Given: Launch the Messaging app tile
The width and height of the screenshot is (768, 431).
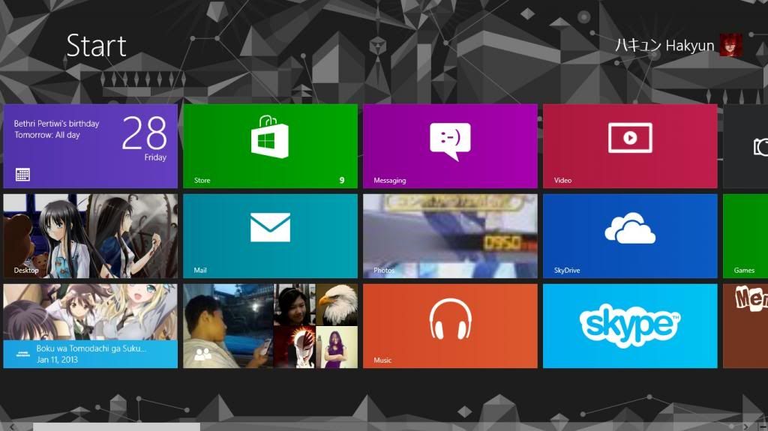Looking at the screenshot, I should (x=450, y=145).
